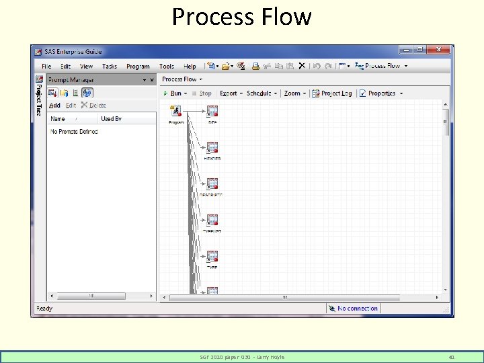Click the process flow vertical scrollbar thumb
The height and width of the screenshot is (363, 484).
tap(446, 122)
